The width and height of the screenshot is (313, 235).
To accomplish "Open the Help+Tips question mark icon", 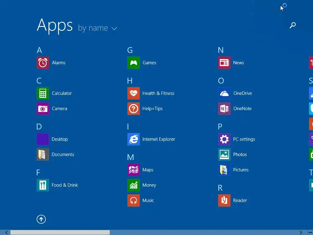I will (134, 109).
